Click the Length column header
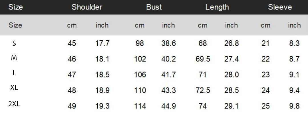This screenshot has width=308, height=113. (217, 7)
